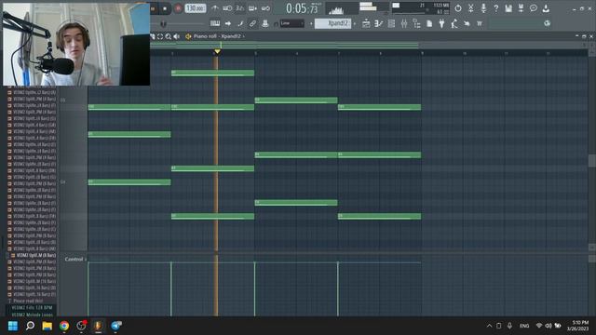The width and height of the screenshot is (596, 335).
Task: Expand the VEDM2 Fills 128 BPM folder
Action: click(32, 308)
